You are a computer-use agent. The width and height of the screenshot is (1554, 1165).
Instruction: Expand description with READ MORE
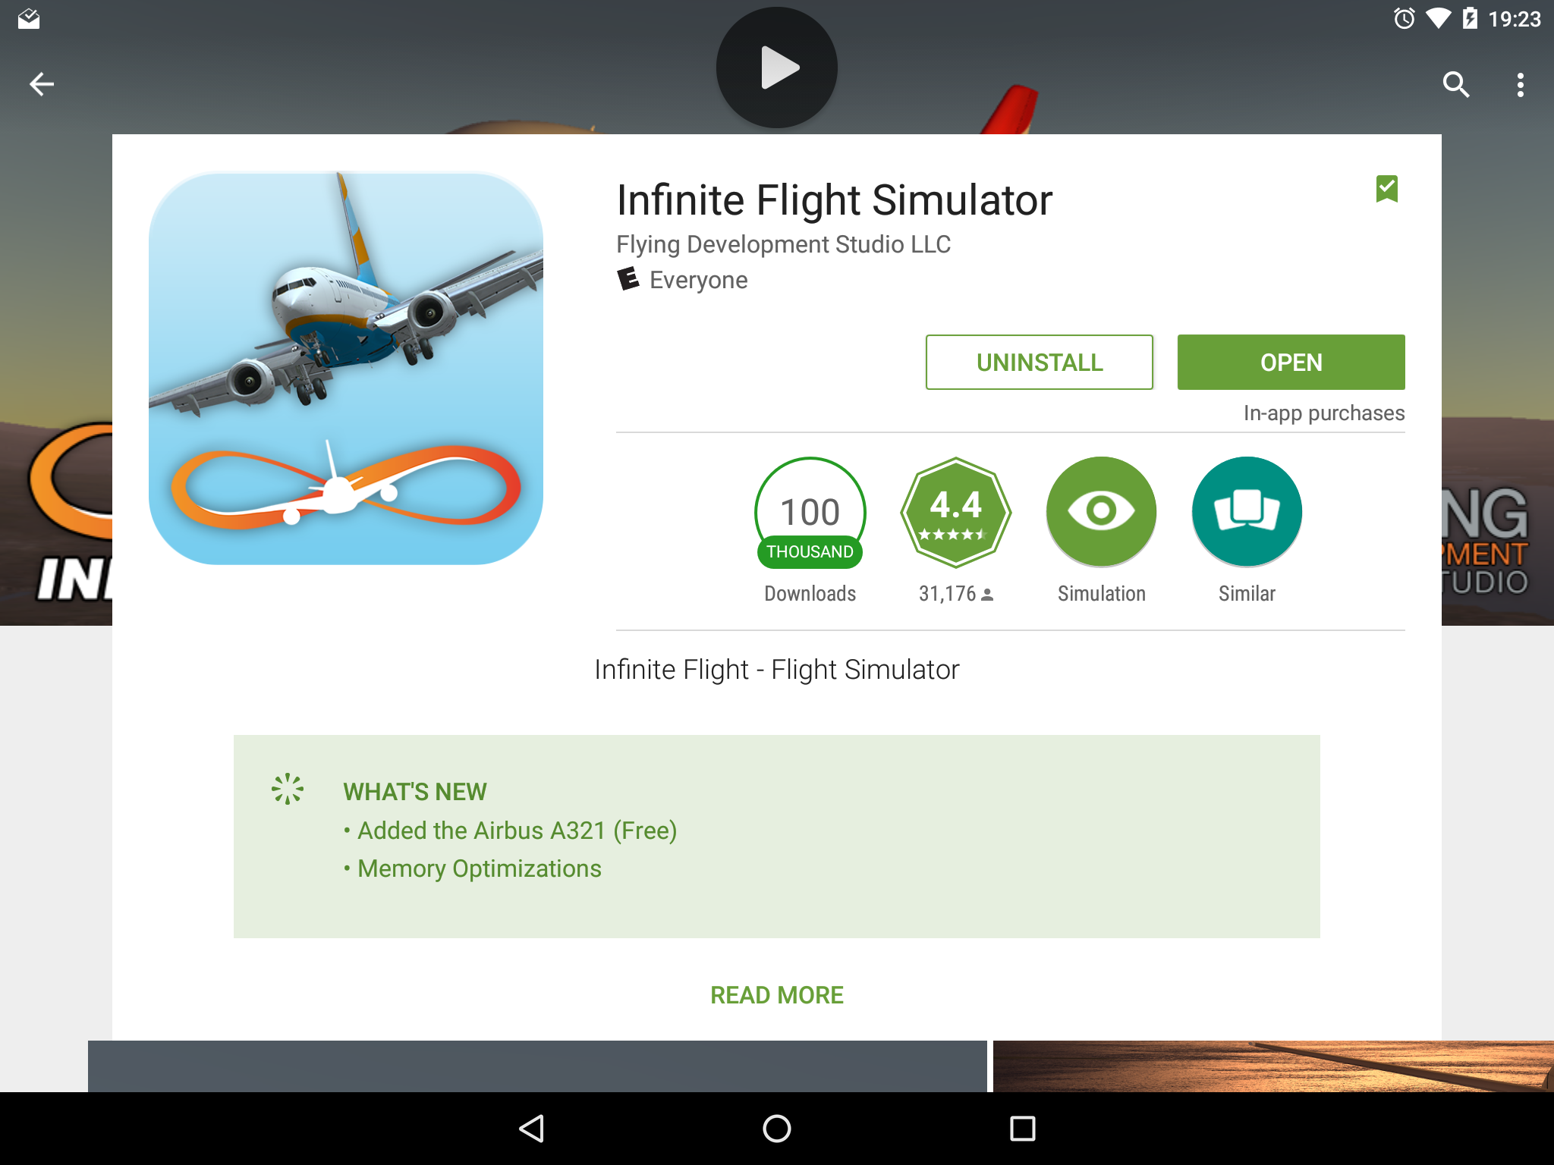[x=777, y=994]
